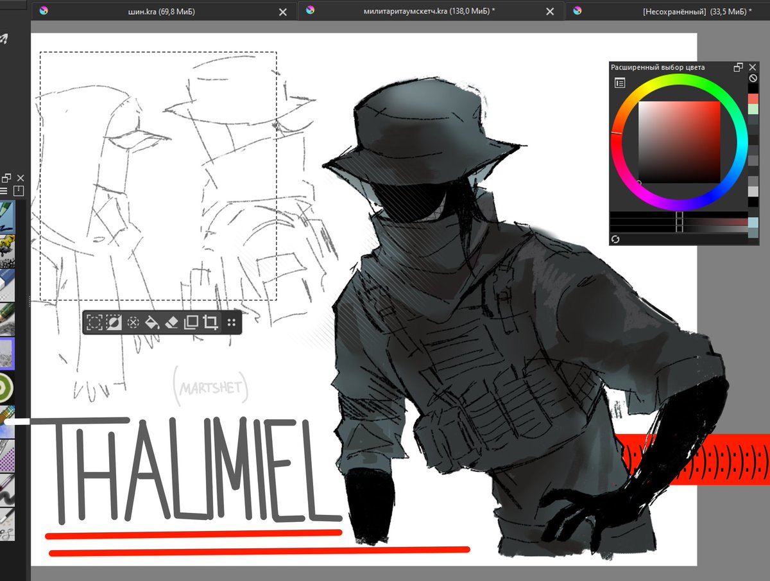Open brush presets view menu hamburger icon
The image size is (770, 581).
click(x=3, y=191)
